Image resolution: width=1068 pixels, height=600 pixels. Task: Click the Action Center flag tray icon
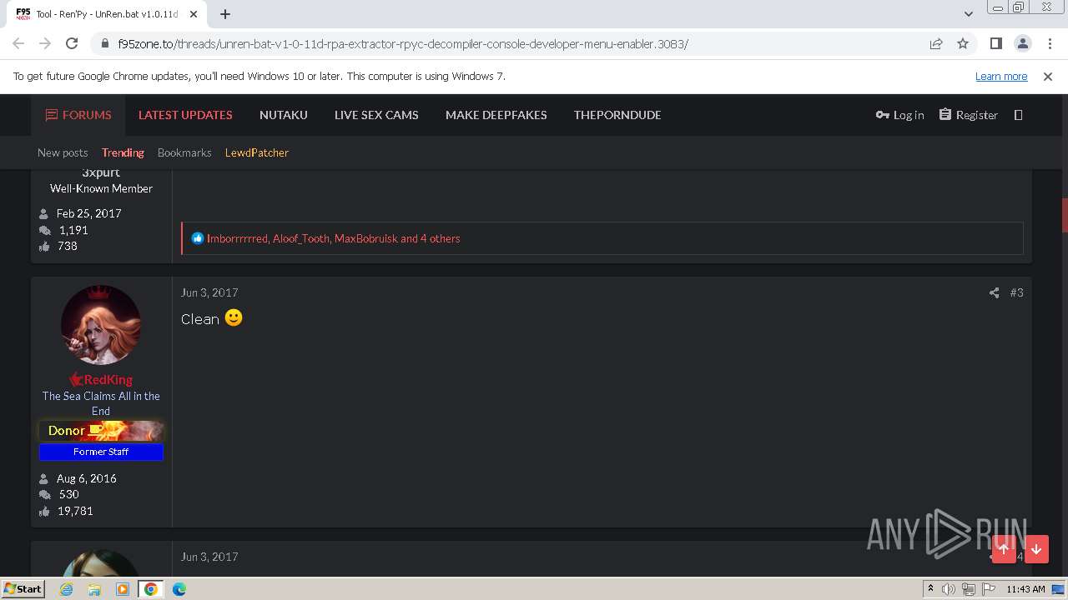pyautogui.click(x=988, y=589)
